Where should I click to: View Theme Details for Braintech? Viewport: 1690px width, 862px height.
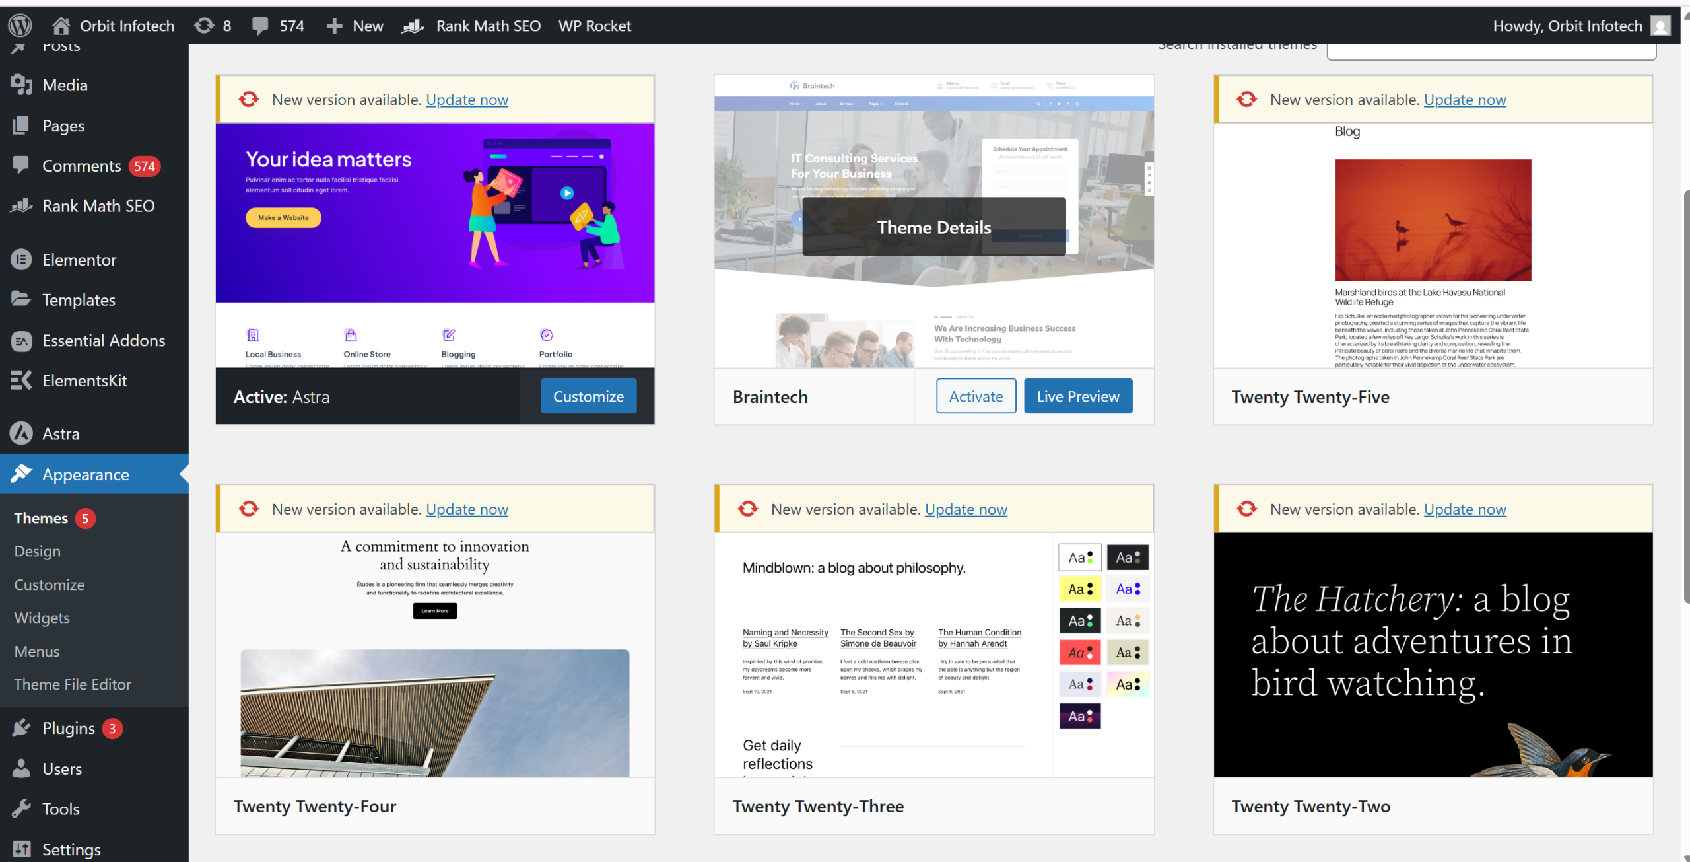934,227
